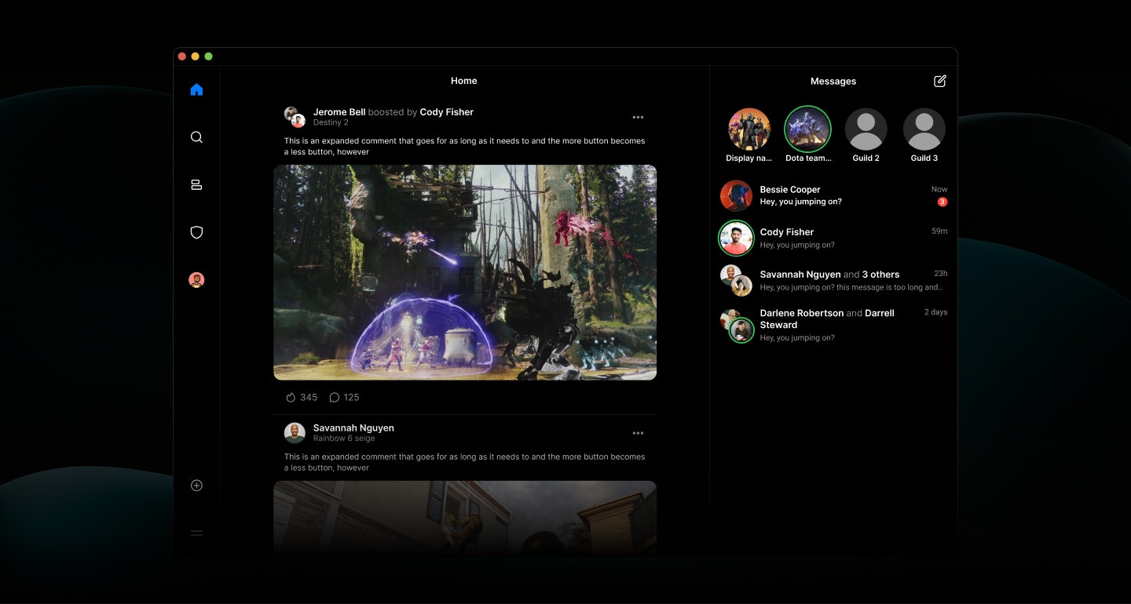Open the library panel icon in sidebar
The image size is (1131, 604).
point(196,184)
